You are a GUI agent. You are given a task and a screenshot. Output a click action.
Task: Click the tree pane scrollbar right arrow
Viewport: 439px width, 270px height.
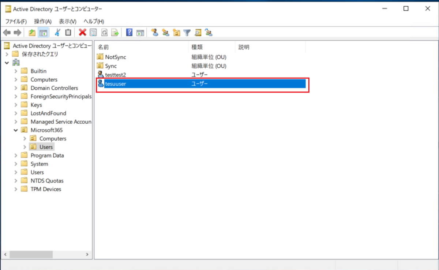click(87, 254)
